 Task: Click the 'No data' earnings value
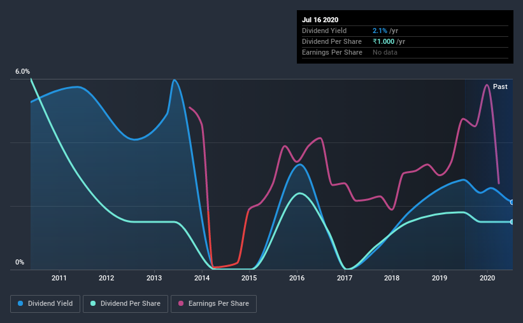click(x=385, y=52)
